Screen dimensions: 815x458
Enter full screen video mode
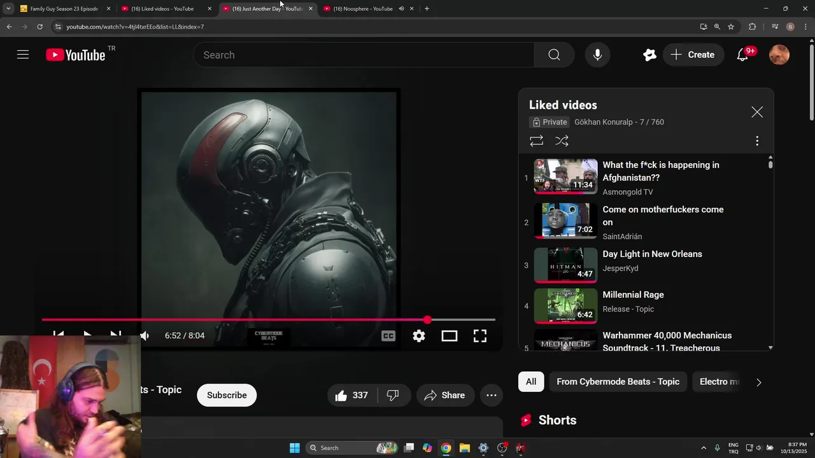coord(480,336)
